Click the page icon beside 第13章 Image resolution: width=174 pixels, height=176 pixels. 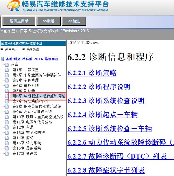coord(7,133)
